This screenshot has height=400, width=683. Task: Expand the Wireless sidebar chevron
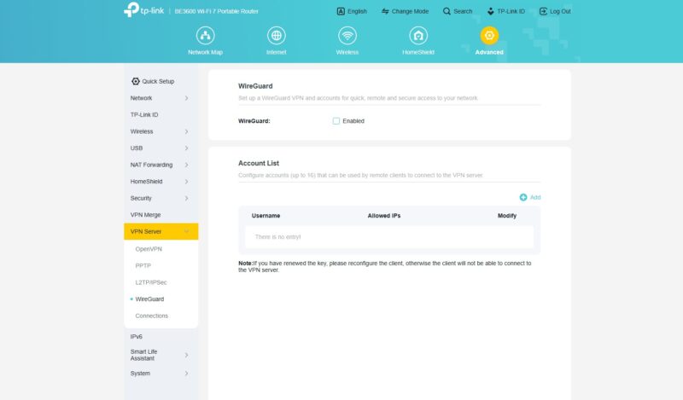point(186,131)
